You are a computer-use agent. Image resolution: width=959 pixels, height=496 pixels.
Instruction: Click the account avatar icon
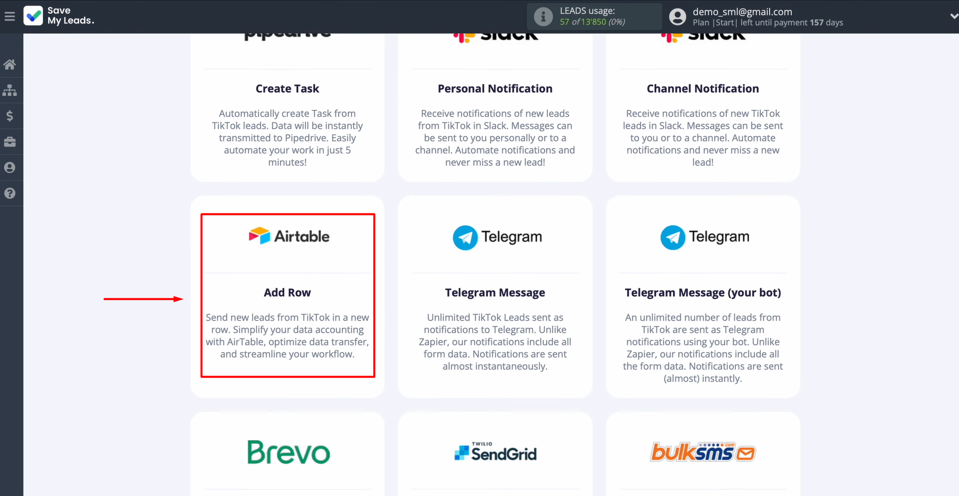(677, 17)
